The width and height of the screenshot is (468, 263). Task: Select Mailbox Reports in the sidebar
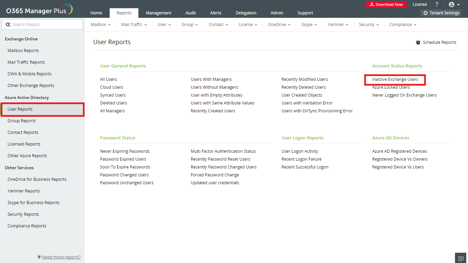point(23,51)
